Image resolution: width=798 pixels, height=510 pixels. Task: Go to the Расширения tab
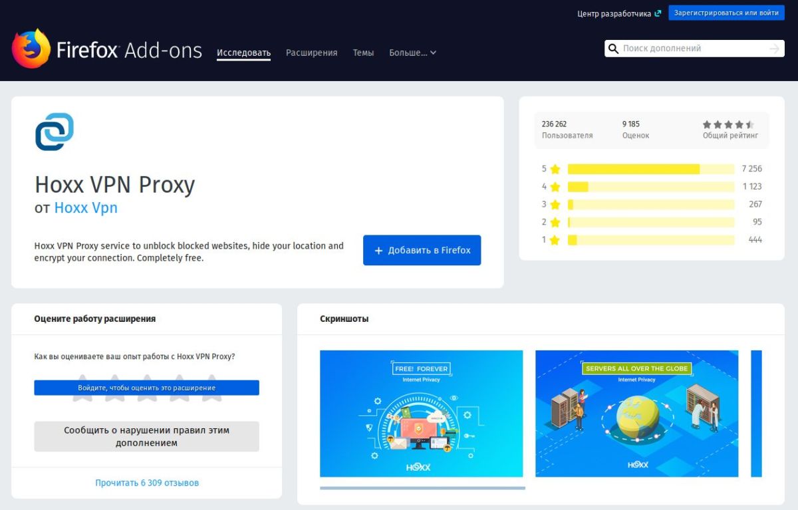point(311,53)
